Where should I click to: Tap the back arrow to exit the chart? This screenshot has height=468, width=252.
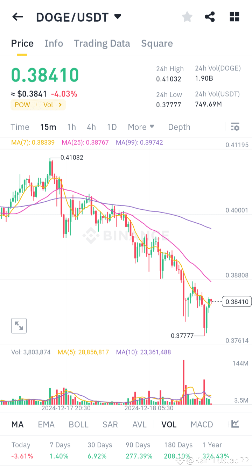click(x=17, y=17)
